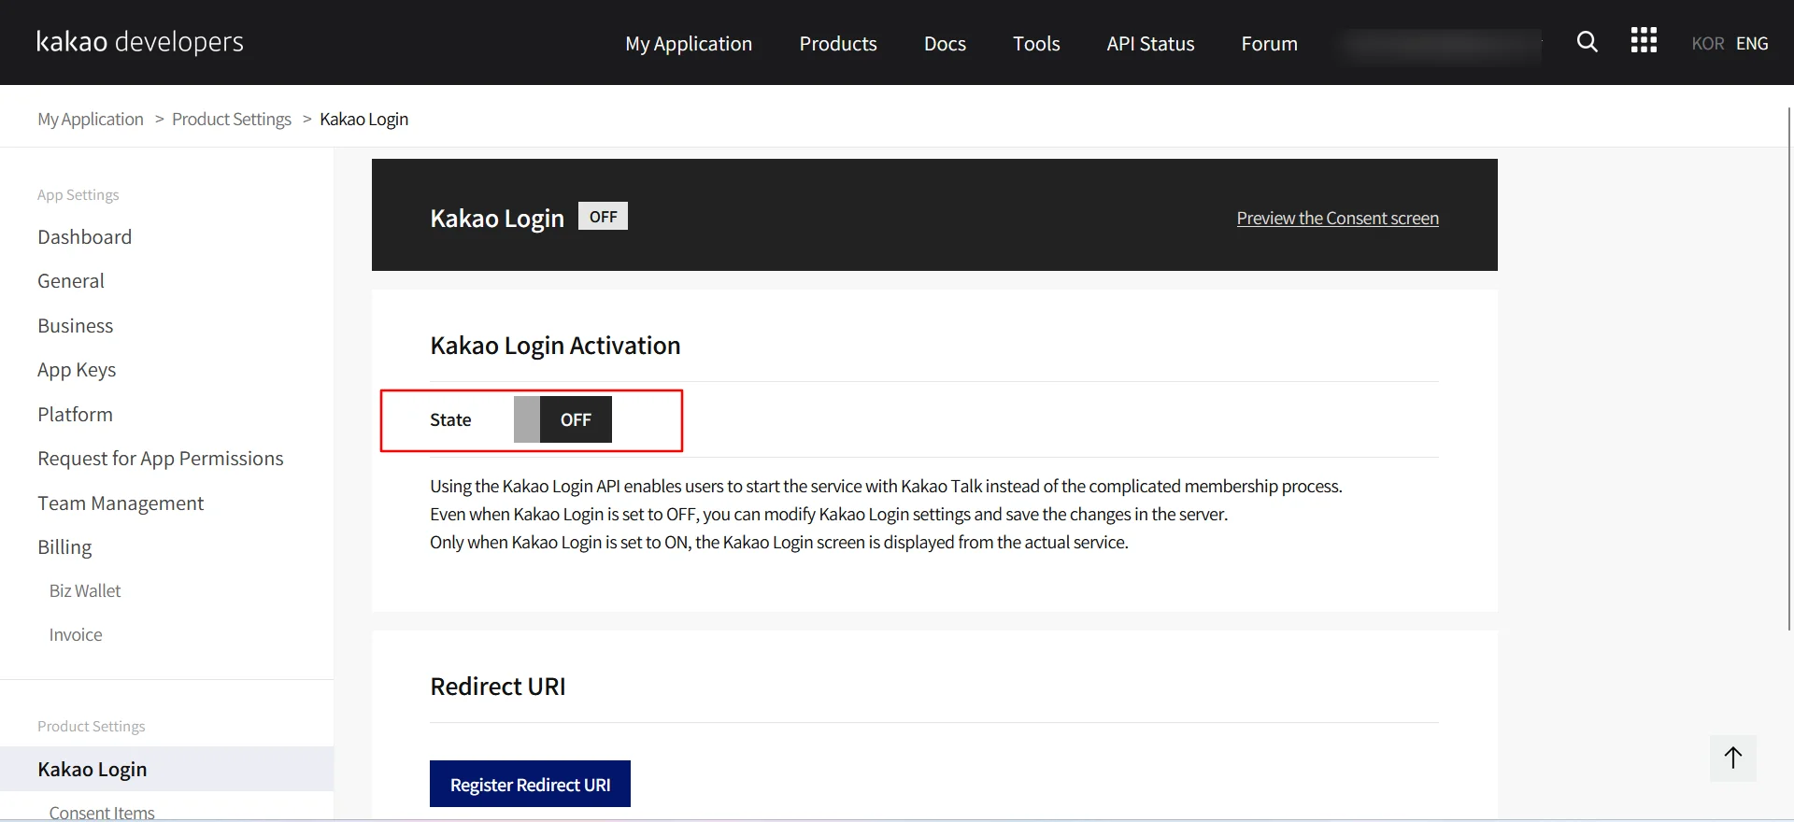
Task: Click the blurred account name field
Action: point(1440,44)
